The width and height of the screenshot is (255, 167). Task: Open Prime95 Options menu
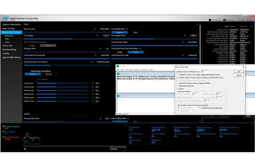pyautogui.click(x=137, y=69)
